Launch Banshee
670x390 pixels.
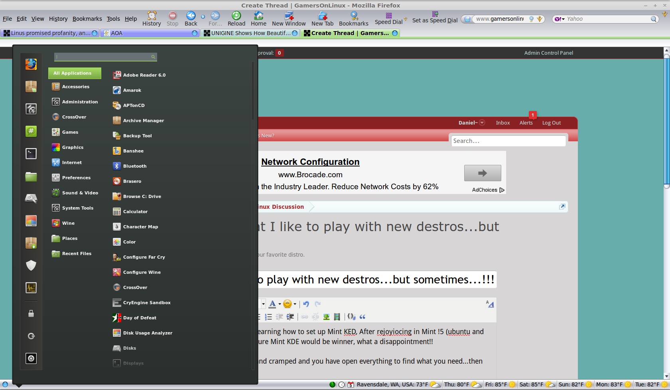(128, 151)
